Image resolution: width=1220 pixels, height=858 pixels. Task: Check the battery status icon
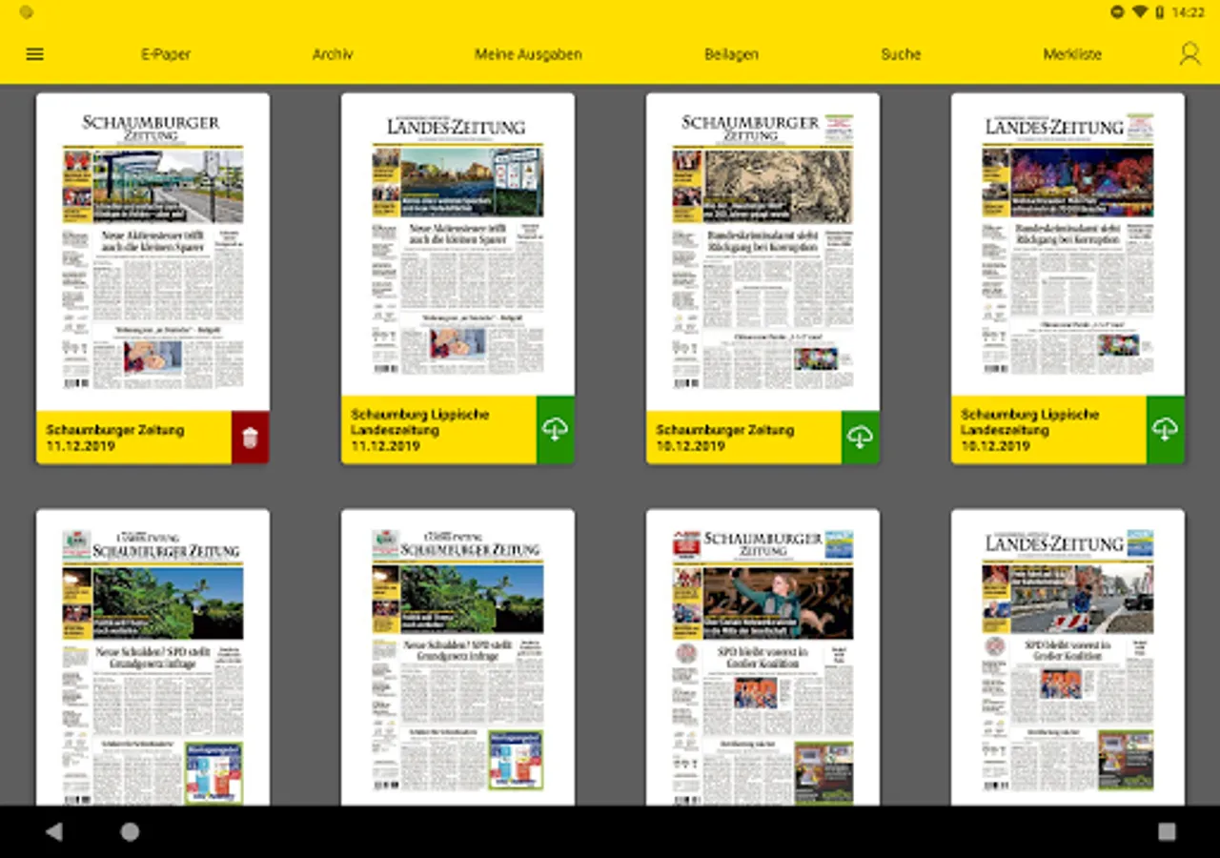pyautogui.click(x=1160, y=12)
